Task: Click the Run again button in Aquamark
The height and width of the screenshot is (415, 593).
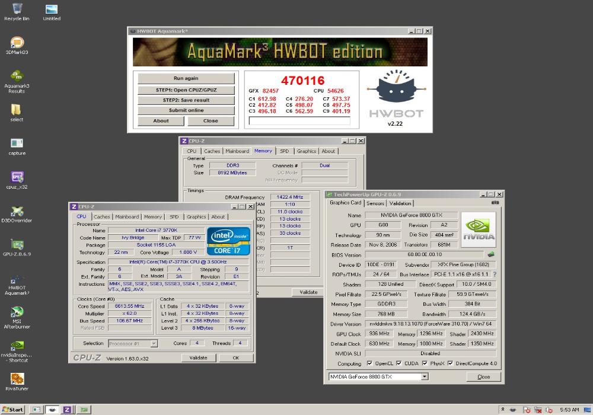Action: pyautogui.click(x=186, y=78)
